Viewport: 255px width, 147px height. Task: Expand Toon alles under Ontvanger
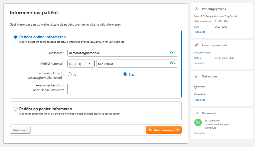click(x=200, y=100)
